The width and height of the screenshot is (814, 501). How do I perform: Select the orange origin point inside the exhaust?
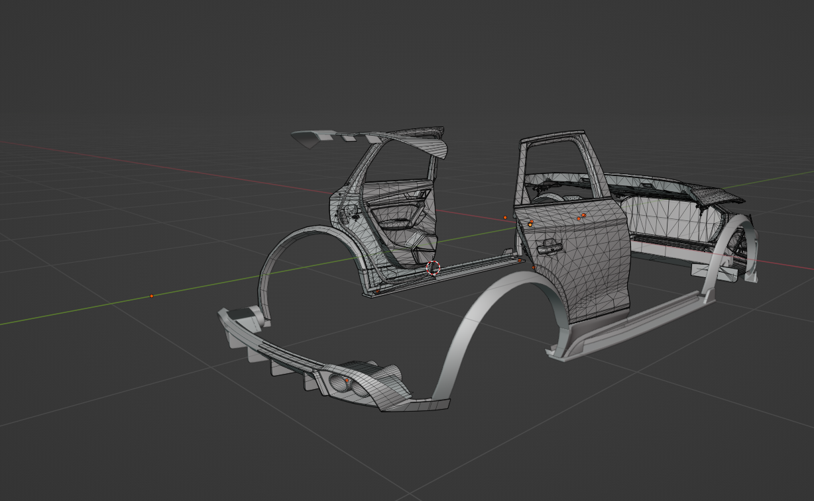pos(347,381)
